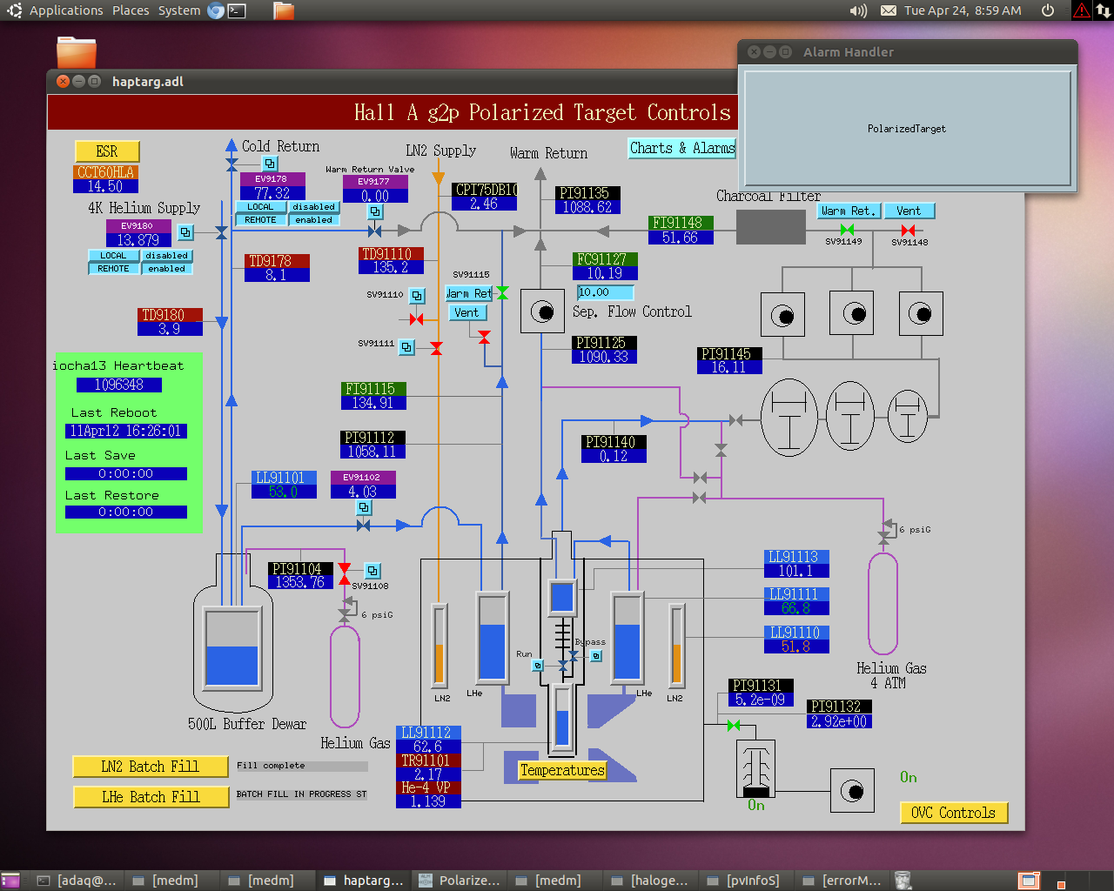This screenshot has width=1114, height=891.
Task: Open the trash in bottom panel
Action: 903,881
